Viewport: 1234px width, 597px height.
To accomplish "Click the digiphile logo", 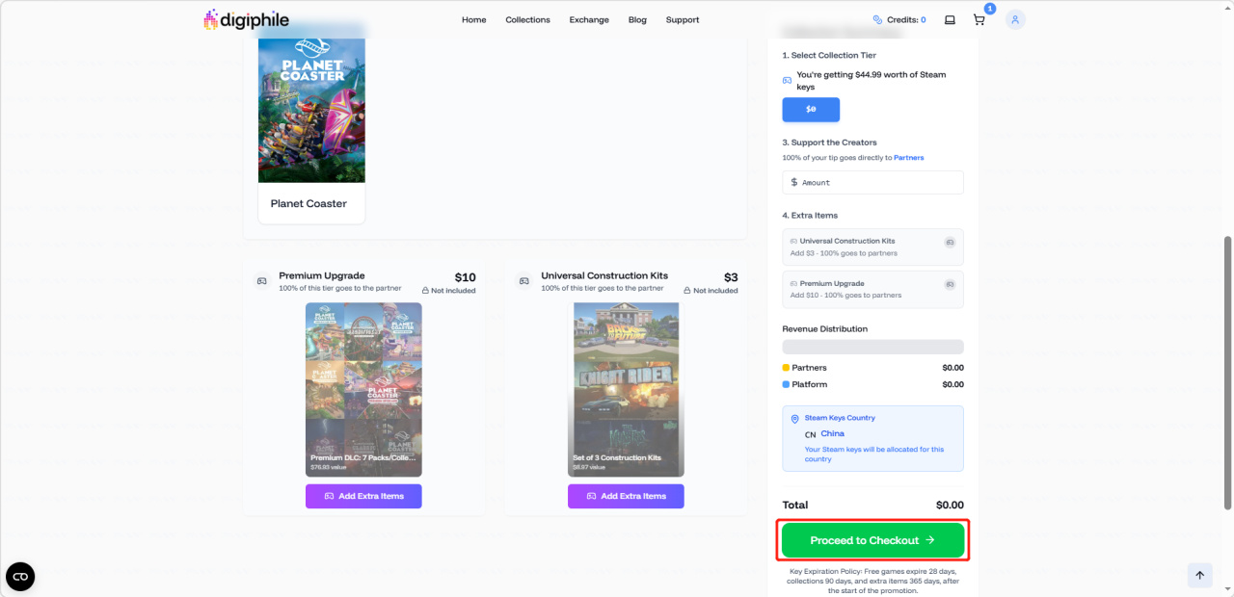I will (x=246, y=19).
